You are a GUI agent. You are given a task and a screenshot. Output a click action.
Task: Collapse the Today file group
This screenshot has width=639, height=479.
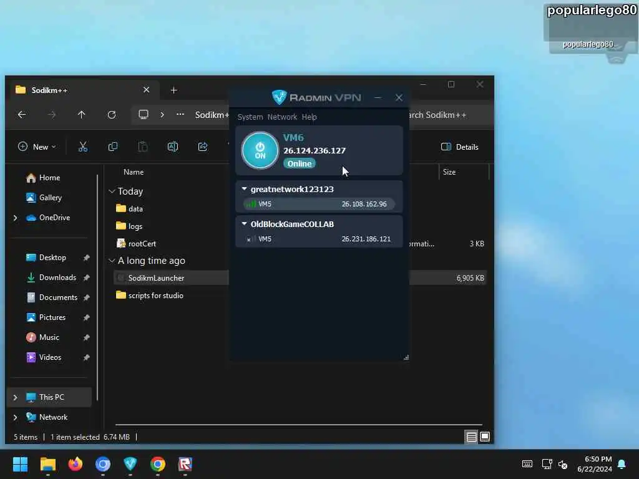coord(112,191)
